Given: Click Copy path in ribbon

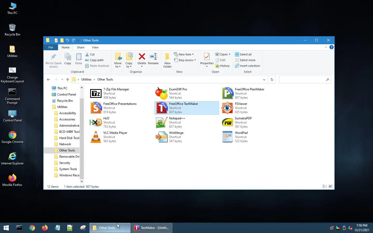Looking at the screenshot, I should (x=94, y=60).
